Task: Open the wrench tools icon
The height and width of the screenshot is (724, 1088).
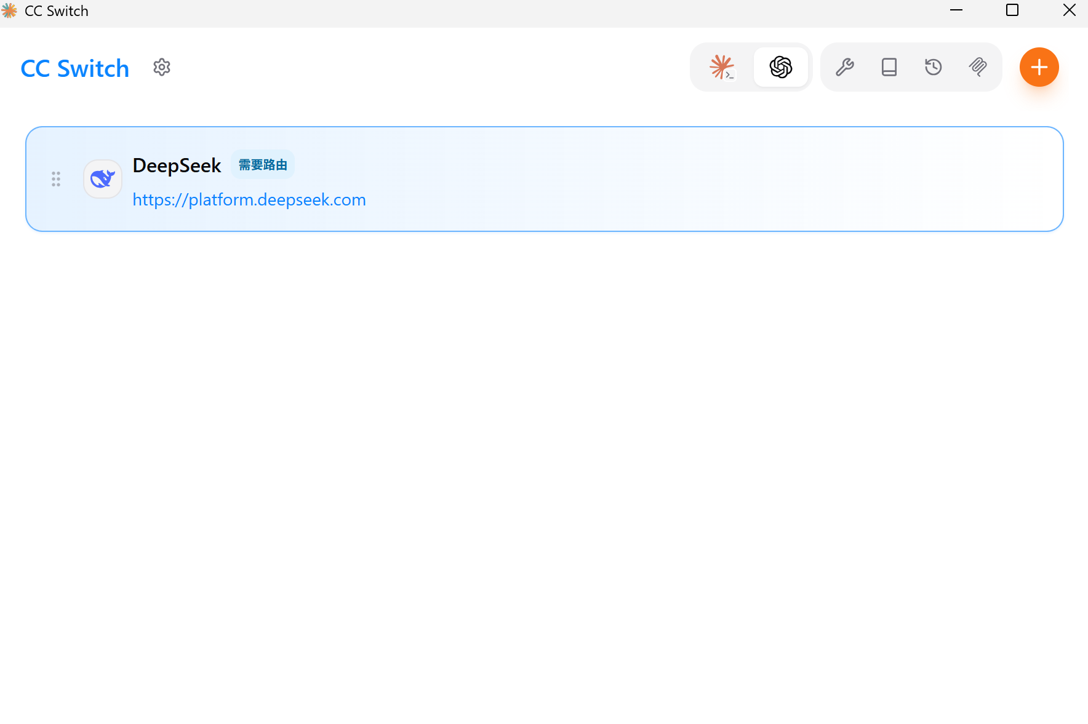Action: pos(845,67)
